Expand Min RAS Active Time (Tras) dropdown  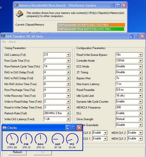coord(68,84)
